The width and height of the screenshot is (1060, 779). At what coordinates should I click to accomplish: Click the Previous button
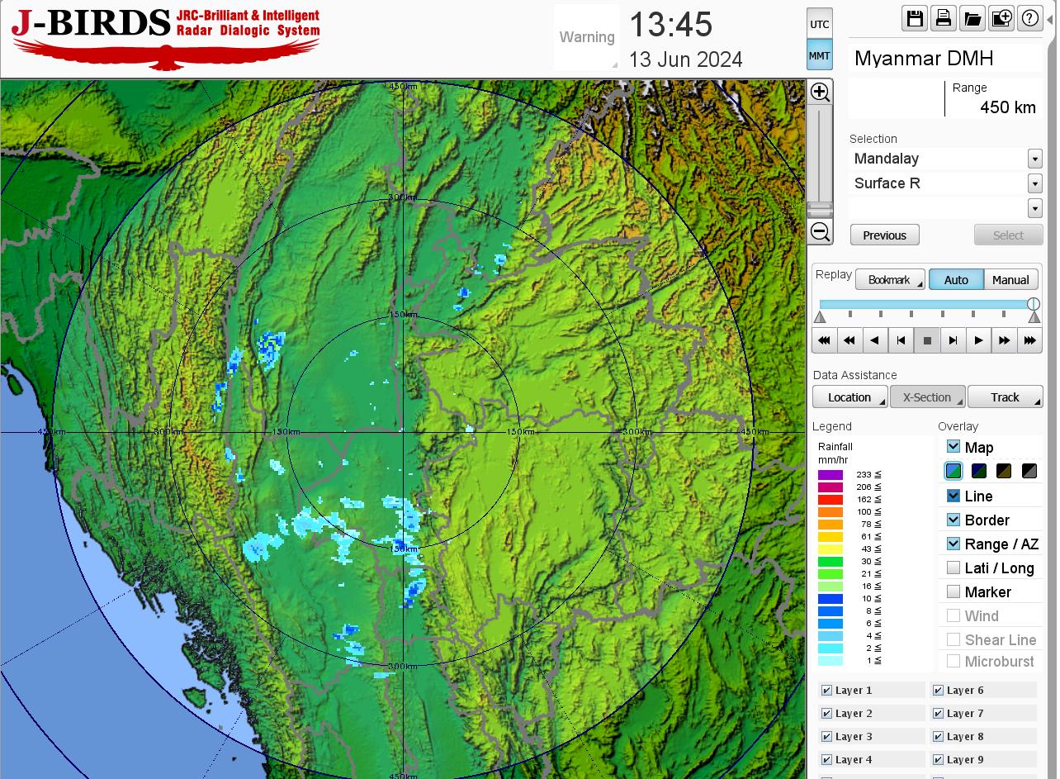pos(884,235)
